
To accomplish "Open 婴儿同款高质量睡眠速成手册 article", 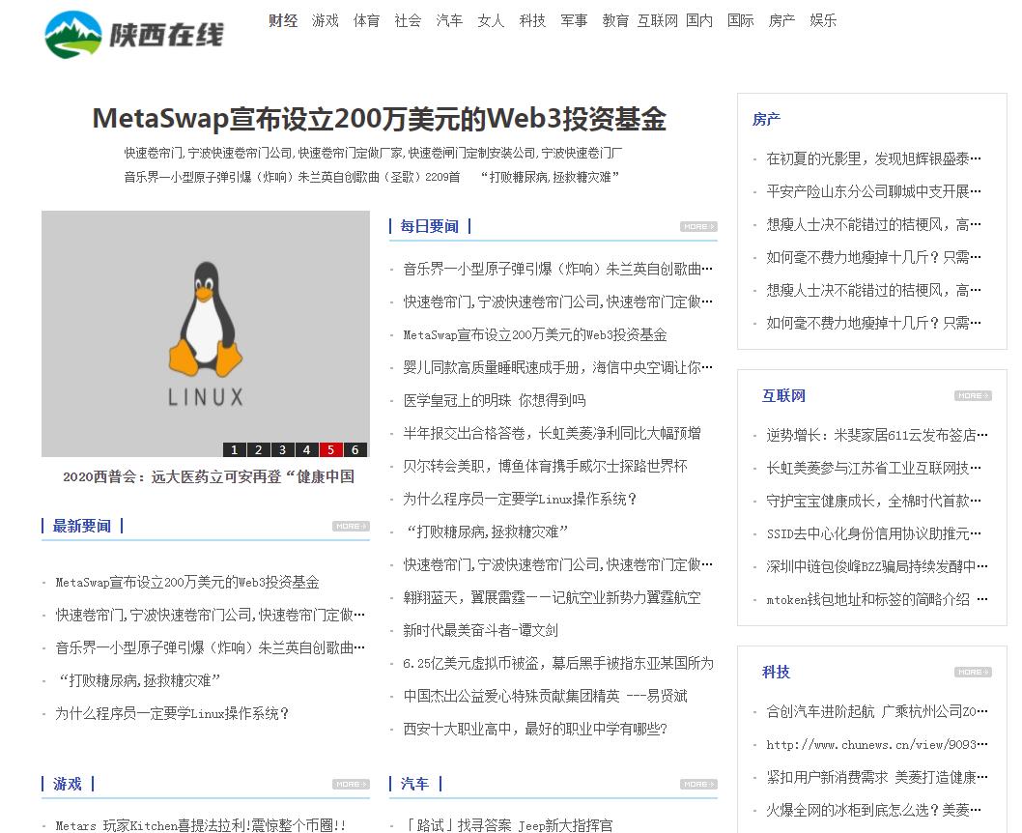I will click(558, 367).
